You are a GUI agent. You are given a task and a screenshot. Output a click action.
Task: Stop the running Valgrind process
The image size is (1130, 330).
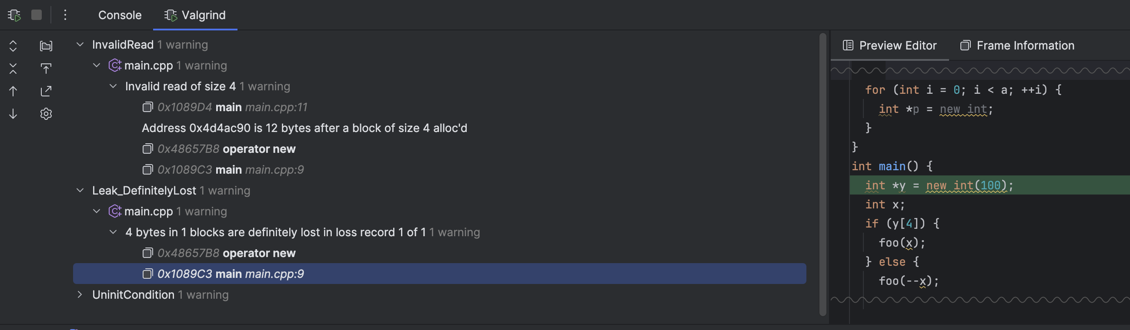[x=37, y=14]
